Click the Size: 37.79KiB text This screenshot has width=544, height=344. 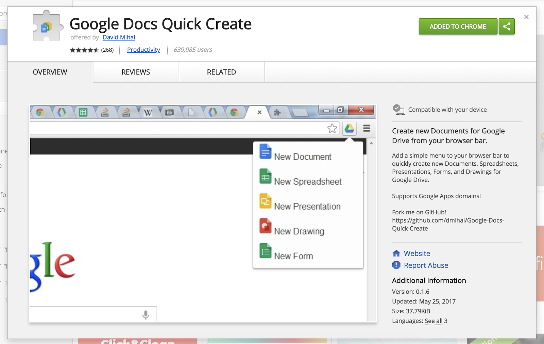click(x=411, y=311)
